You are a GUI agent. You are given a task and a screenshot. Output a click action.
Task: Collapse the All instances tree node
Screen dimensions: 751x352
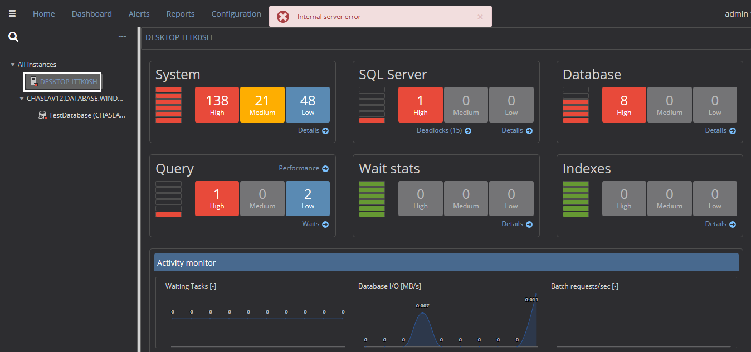point(13,65)
